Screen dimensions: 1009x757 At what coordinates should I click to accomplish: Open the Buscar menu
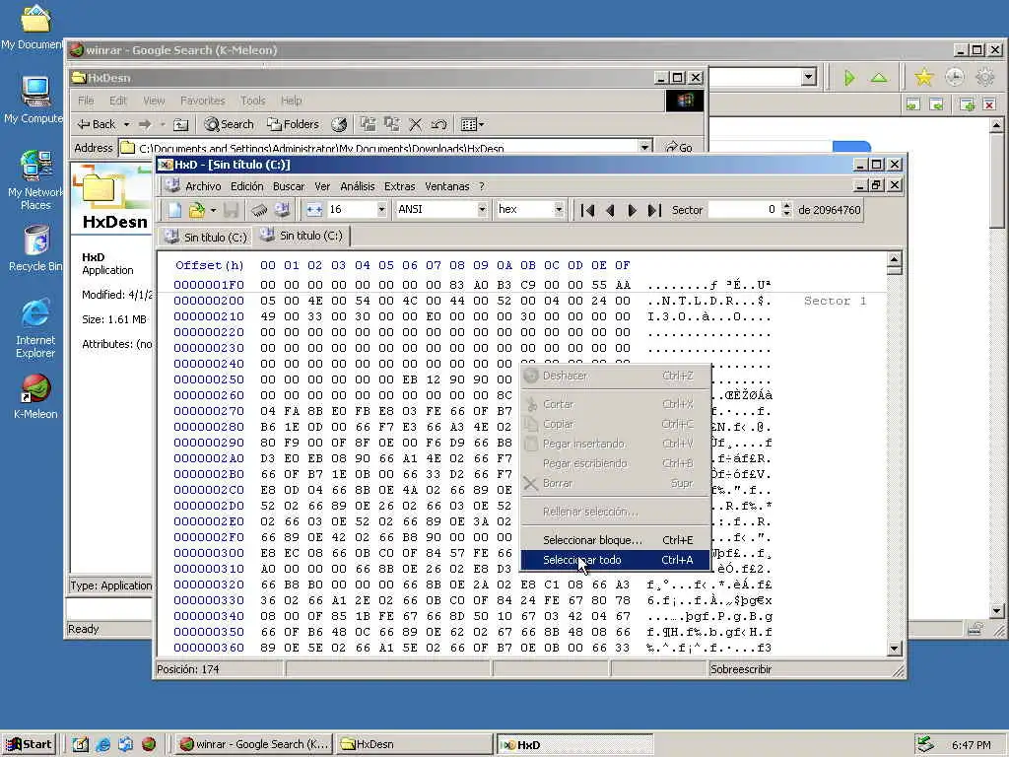point(289,186)
